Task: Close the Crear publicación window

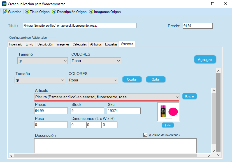Action: (226, 4)
